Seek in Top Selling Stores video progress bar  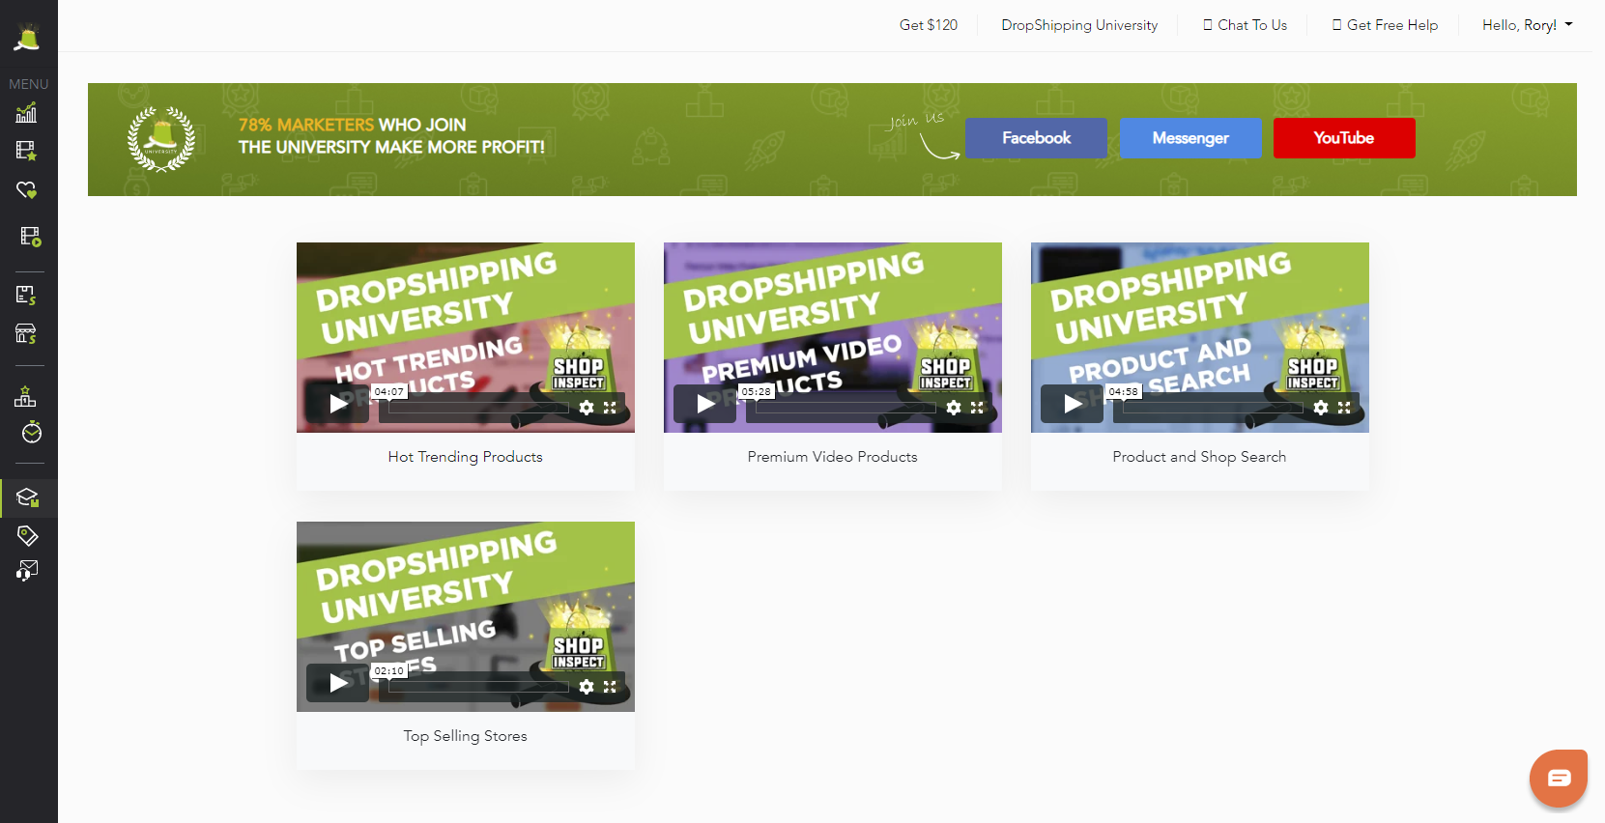478,687
